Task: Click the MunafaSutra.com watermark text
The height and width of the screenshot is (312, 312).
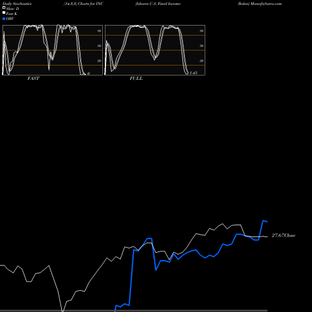Action: pos(266,4)
